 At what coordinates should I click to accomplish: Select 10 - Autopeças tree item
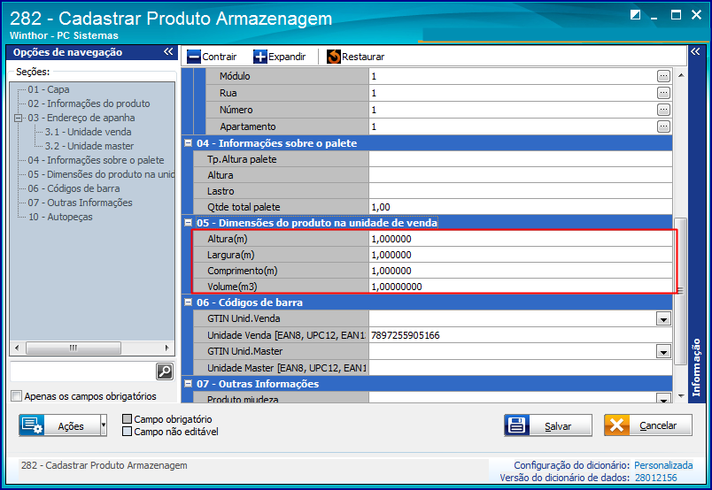click(60, 217)
